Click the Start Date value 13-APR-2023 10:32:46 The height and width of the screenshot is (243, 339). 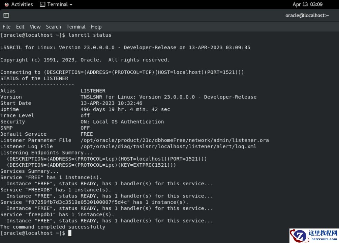click(x=111, y=103)
